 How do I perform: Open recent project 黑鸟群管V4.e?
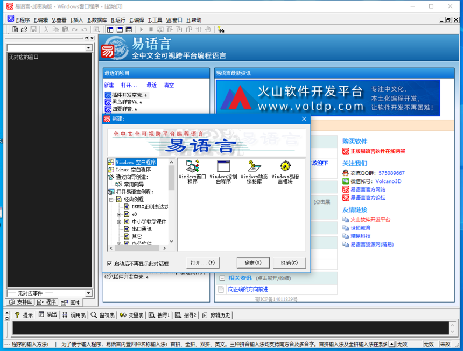(x=127, y=102)
